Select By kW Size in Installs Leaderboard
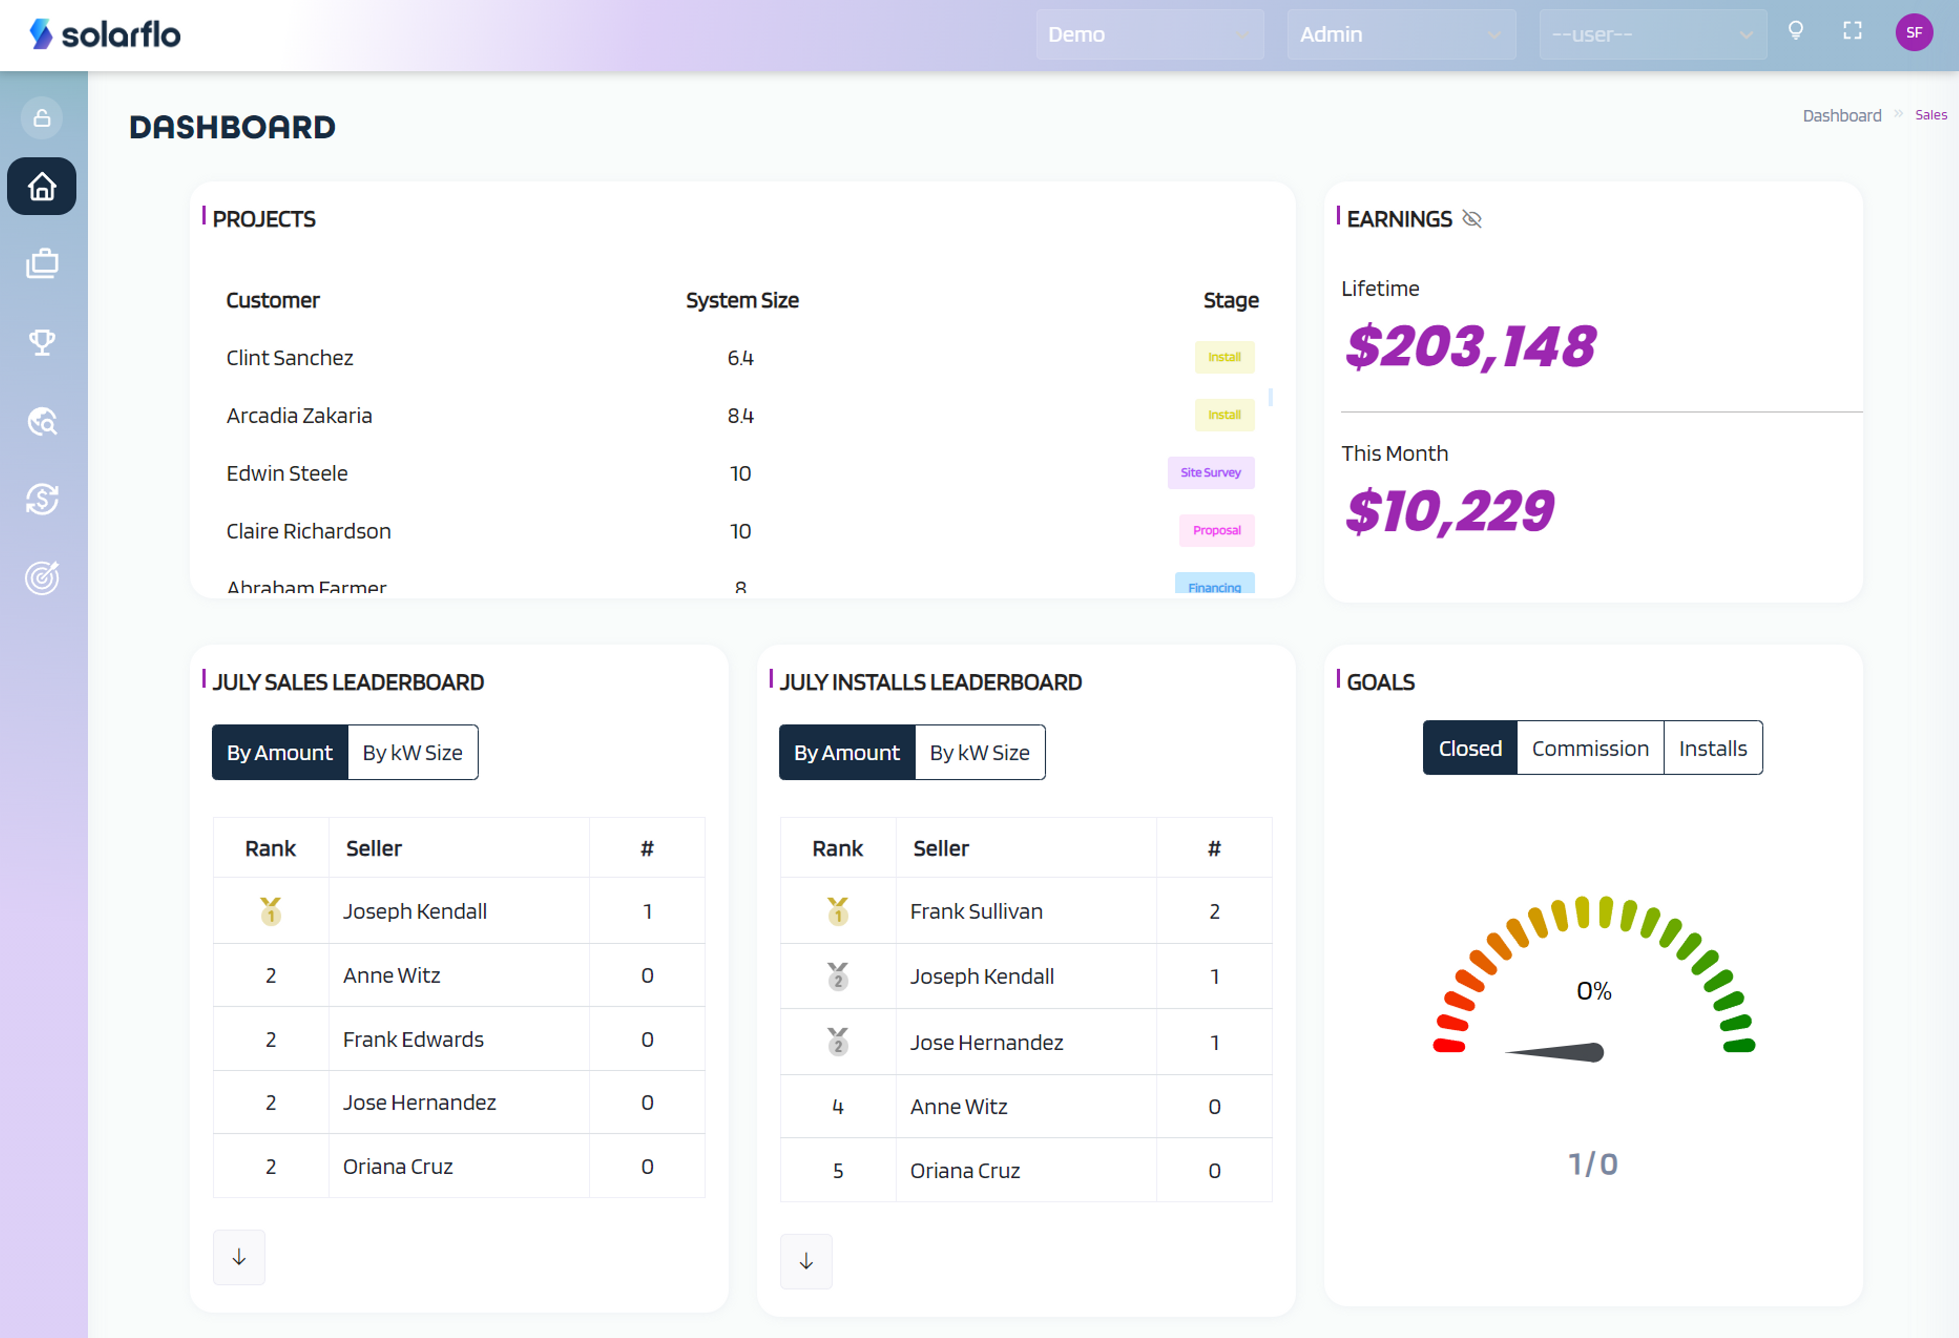This screenshot has width=1959, height=1338. click(981, 752)
